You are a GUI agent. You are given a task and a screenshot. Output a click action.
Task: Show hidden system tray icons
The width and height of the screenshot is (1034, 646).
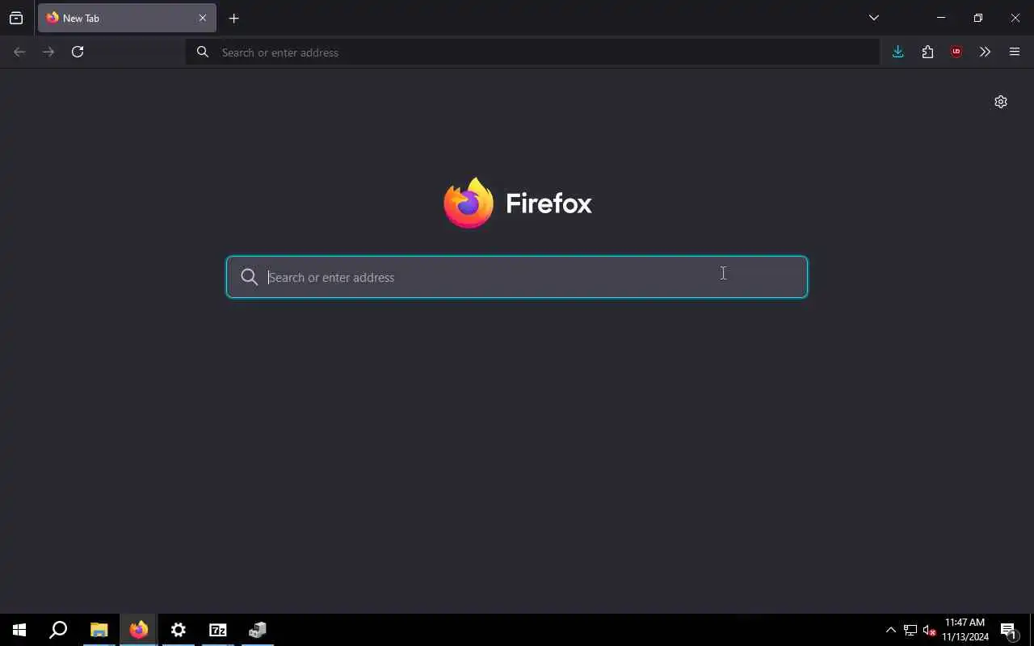[890, 630]
